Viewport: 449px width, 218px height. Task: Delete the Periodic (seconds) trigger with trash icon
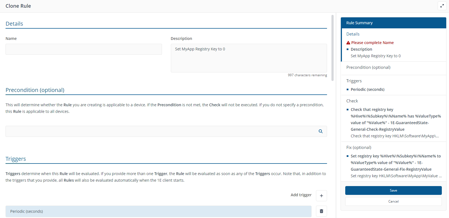pyautogui.click(x=321, y=211)
